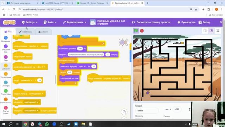Click the browser address bar
Screen dimensions: 225x127
pyautogui.click(x=103, y=10)
